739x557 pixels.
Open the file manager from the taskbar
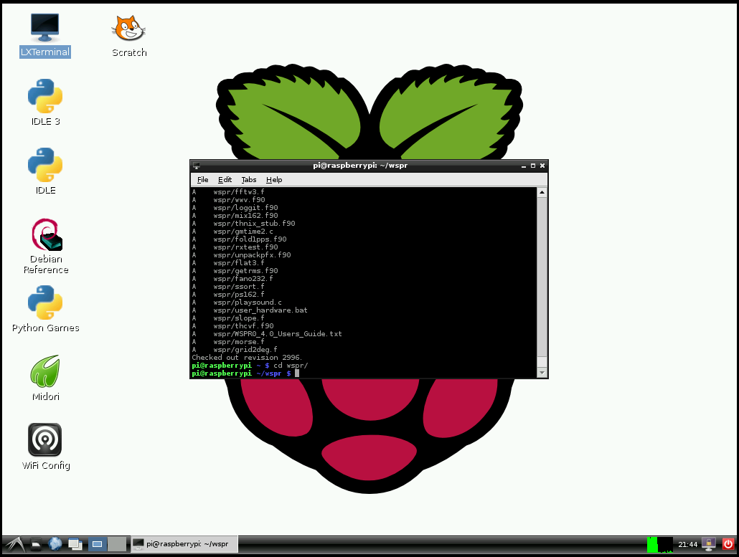(x=36, y=544)
